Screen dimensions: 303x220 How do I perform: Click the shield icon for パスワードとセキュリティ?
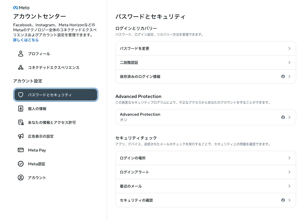tap(21, 95)
